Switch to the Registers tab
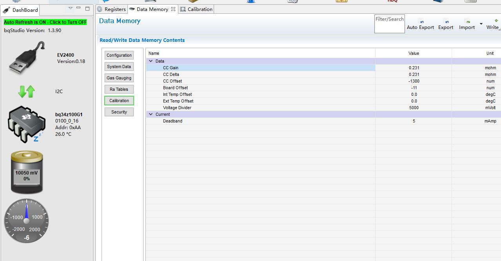This screenshot has width=501, height=261. (111, 9)
